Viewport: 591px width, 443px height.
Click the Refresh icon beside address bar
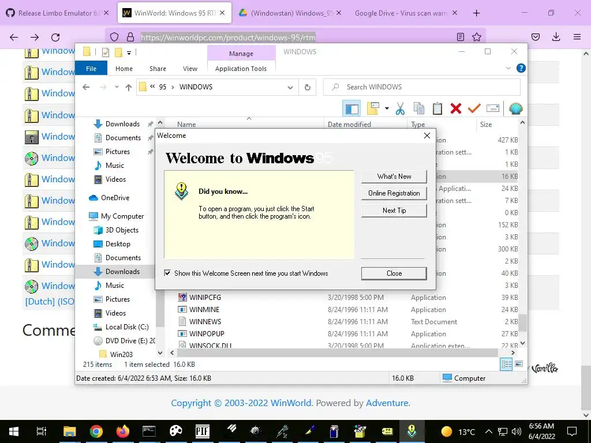click(308, 87)
